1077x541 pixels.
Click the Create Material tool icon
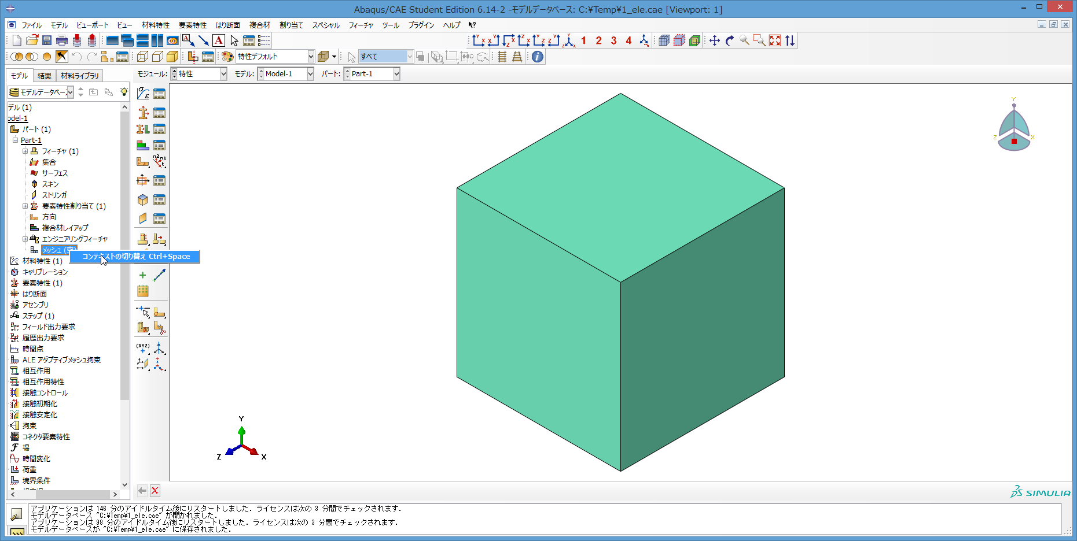(143, 94)
